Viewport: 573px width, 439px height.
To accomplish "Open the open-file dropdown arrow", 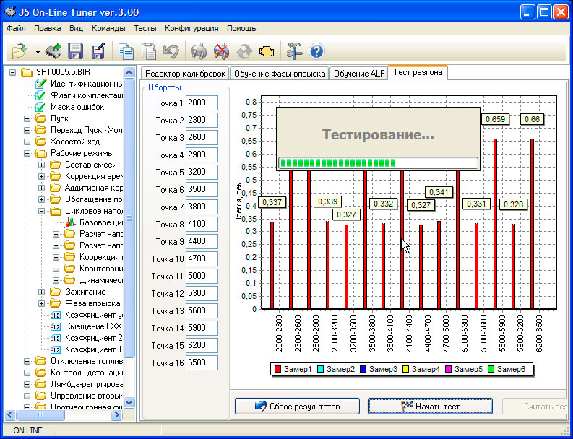I will (37, 52).
